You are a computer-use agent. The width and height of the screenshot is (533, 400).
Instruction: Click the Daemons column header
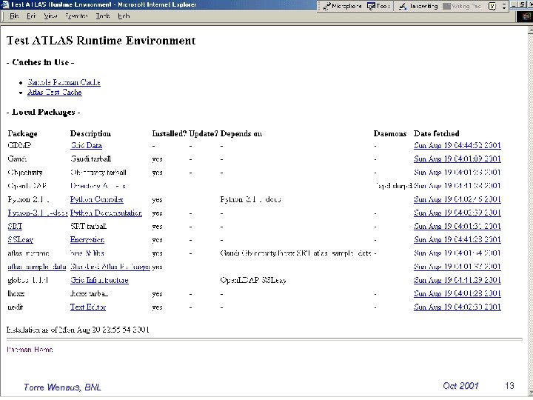pos(390,133)
